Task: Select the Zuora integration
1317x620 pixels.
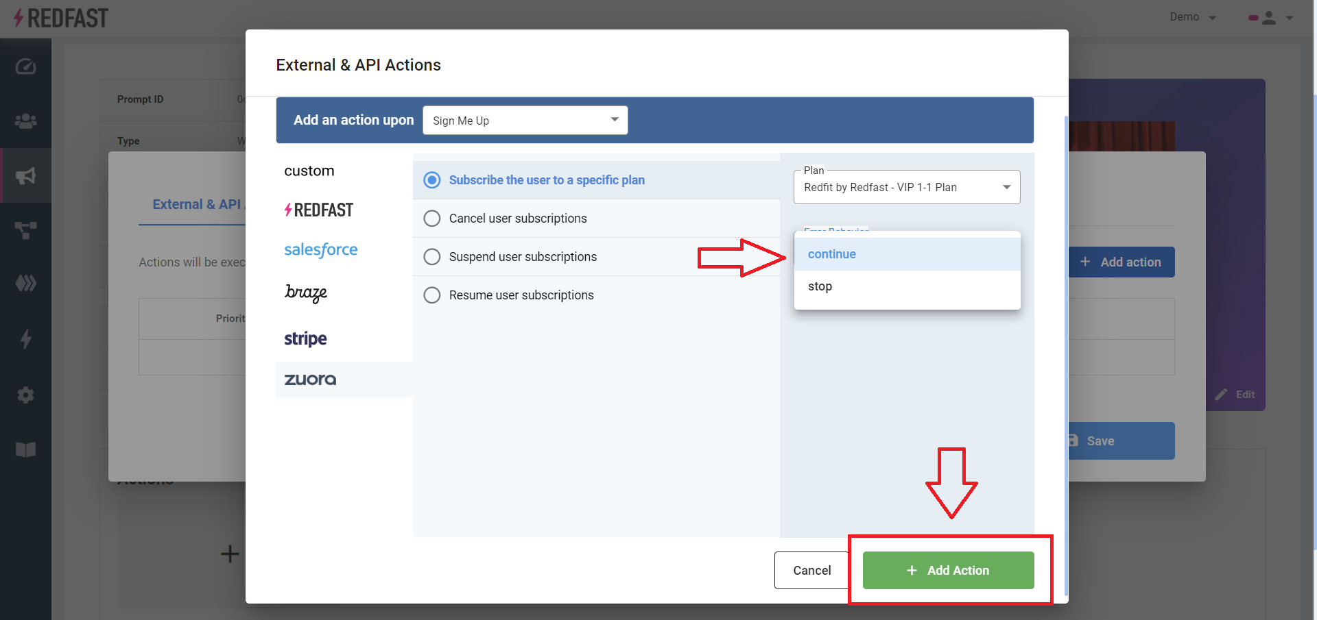Action: click(x=310, y=380)
